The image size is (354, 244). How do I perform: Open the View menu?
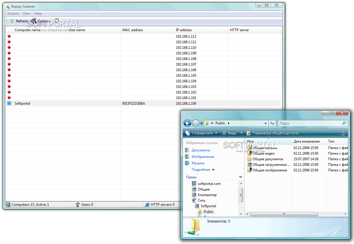pos(26,14)
